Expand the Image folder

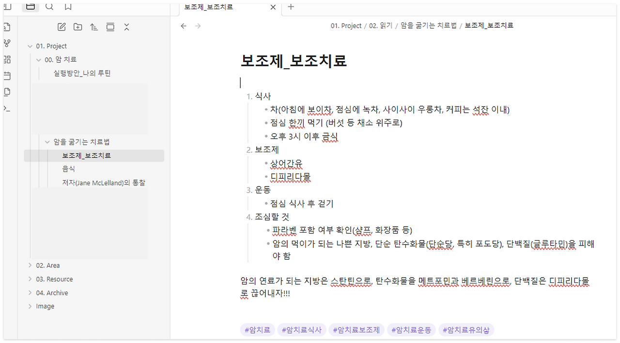pyautogui.click(x=30, y=306)
